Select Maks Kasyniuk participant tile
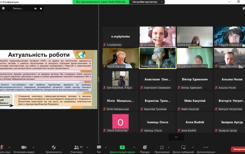Screen dimensions: 245x154 tap(195, 101)
